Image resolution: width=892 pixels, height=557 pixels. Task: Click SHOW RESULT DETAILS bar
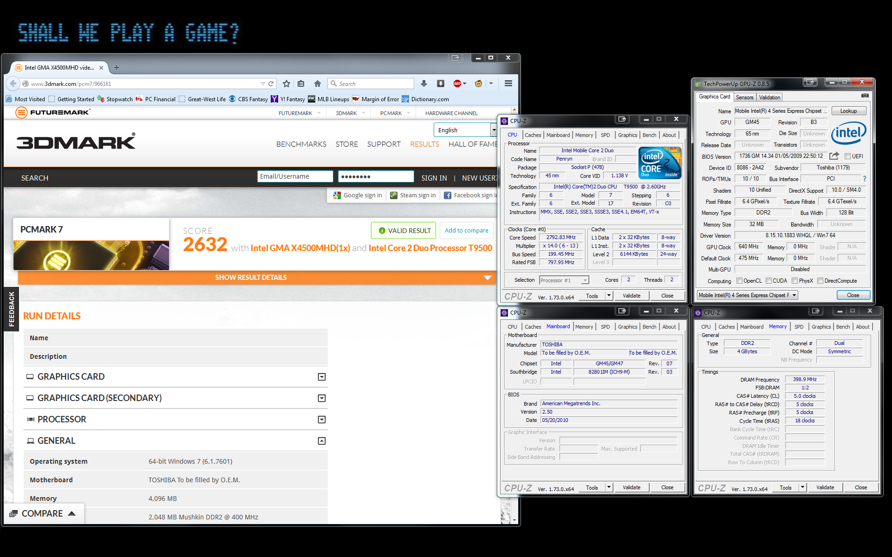[x=256, y=278]
